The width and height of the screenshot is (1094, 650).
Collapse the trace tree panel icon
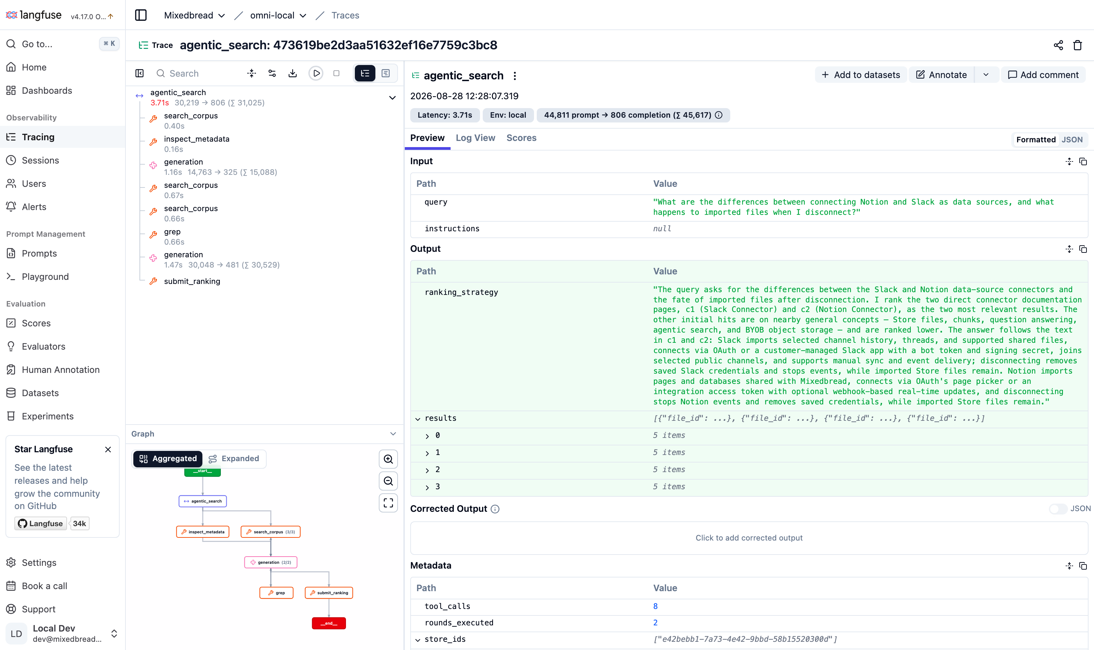139,73
